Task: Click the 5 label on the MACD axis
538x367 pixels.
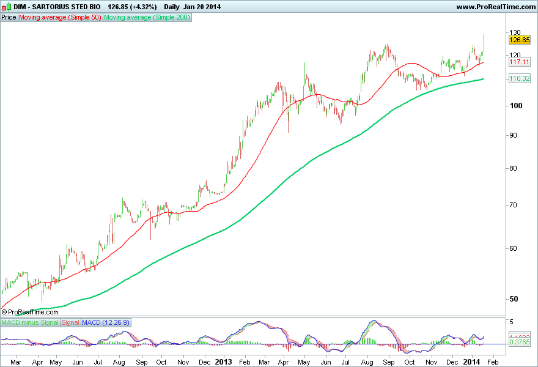Action: [512, 322]
